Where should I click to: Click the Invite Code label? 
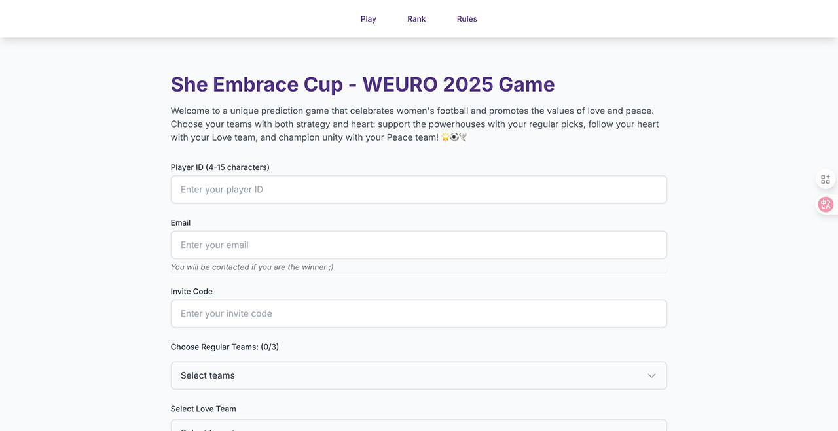(192, 292)
